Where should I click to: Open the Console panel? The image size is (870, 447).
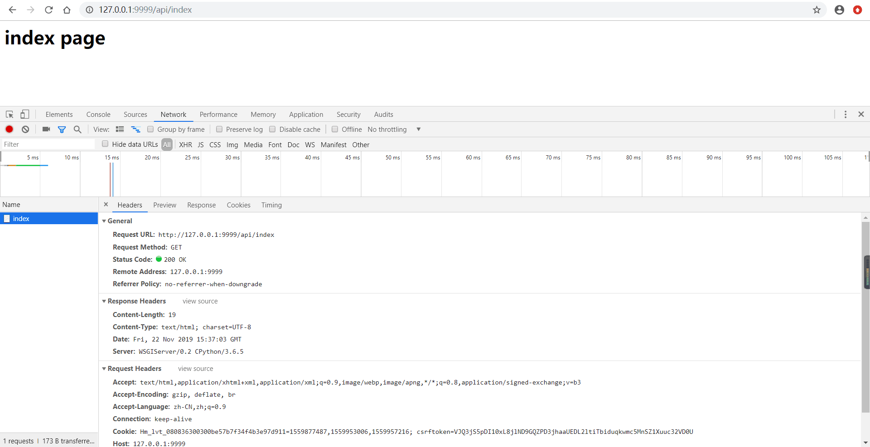(x=98, y=114)
